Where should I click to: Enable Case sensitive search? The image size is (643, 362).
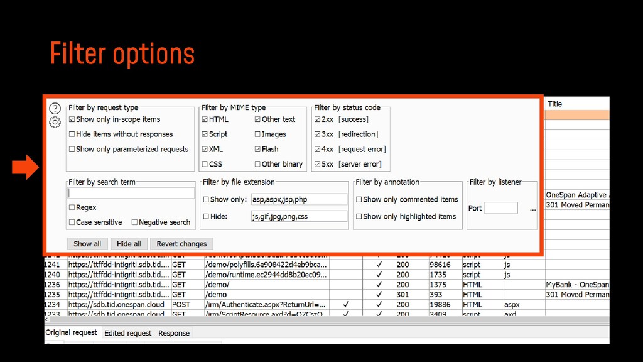click(72, 222)
